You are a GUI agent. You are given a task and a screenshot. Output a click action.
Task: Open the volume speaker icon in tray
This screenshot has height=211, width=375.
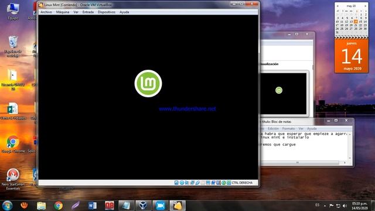coord(345,206)
